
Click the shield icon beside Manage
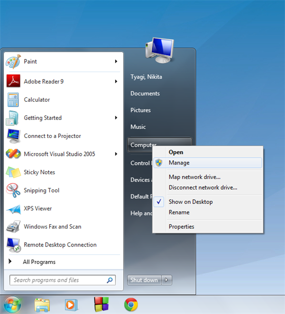pyautogui.click(x=159, y=163)
